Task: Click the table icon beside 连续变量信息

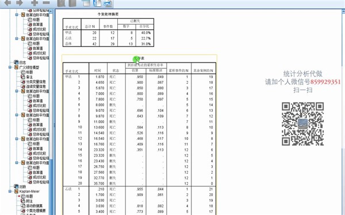Action: (23, 87)
